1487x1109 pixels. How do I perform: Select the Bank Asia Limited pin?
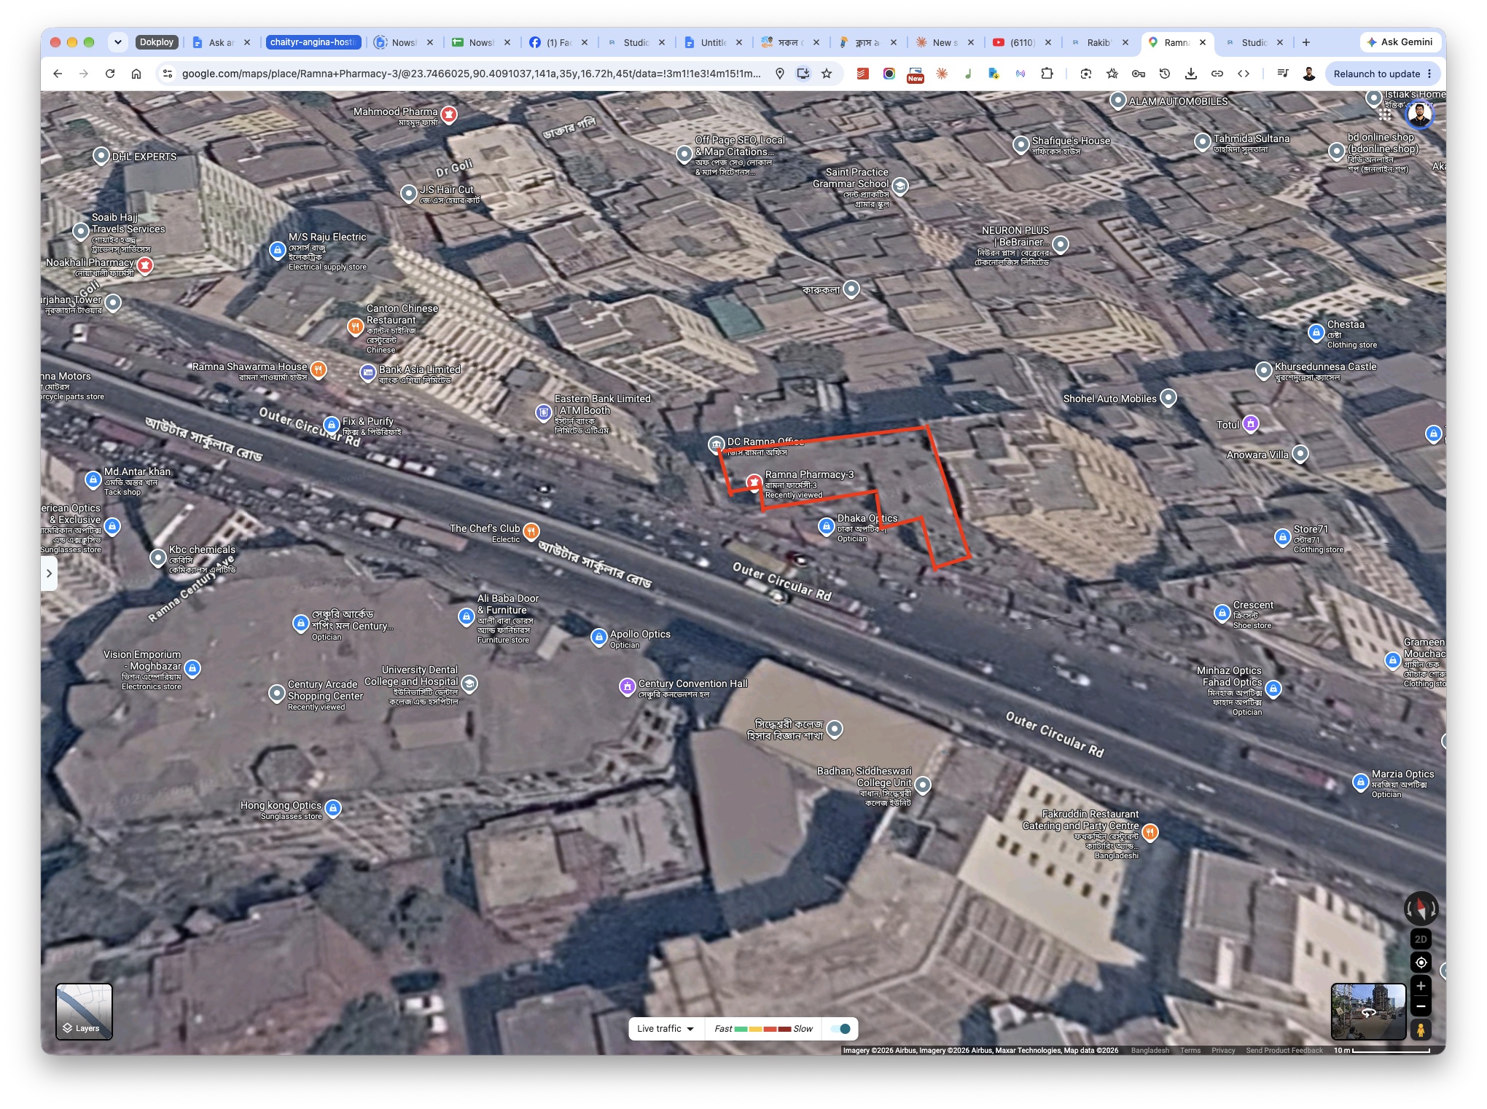368,372
